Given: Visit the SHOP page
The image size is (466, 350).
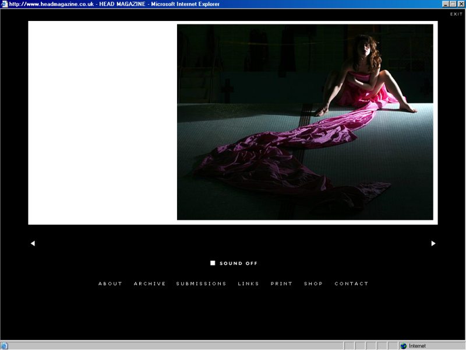Looking at the screenshot, I should pos(313,283).
